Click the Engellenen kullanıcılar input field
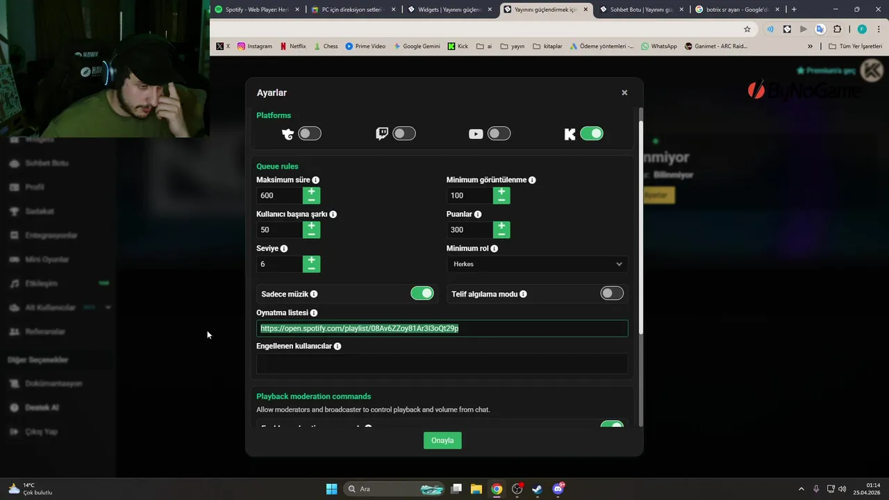The width and height of the screenshot is (889, 500). [x=442, y=363]
